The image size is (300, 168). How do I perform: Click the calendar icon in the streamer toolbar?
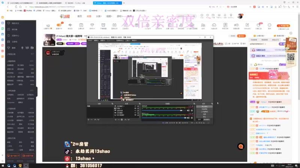click(114, 25)
